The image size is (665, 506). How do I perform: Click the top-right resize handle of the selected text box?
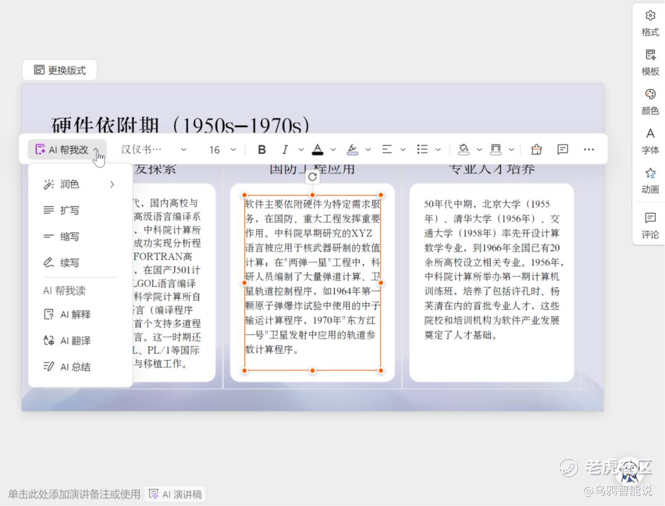tap(381, 195)
